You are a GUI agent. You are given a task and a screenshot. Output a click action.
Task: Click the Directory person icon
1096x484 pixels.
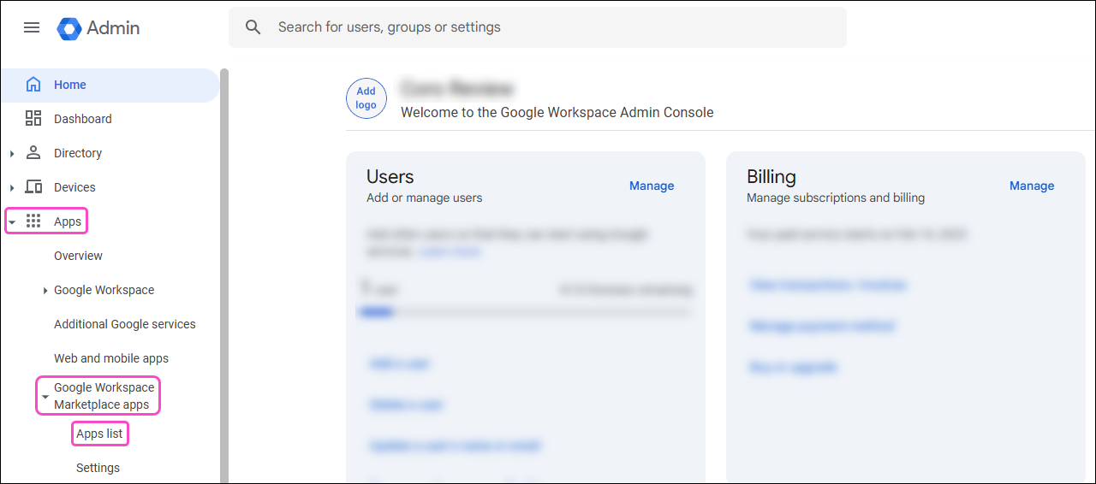pos(33,153)
